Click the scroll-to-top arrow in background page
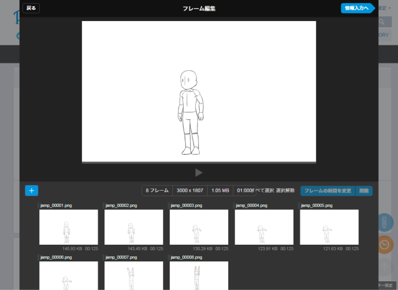Image resolution: width=398 pixels, height=290 pixels. point(384,267)
